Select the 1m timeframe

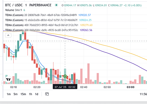pos(9,94)
